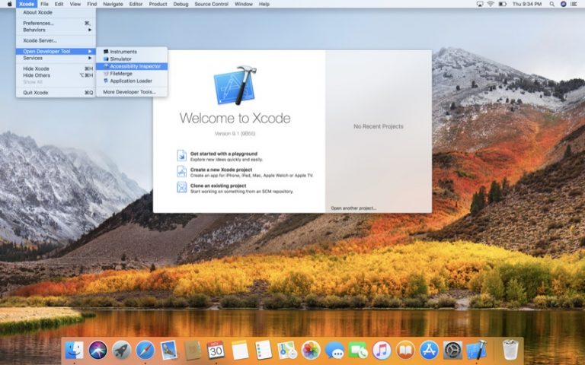Select Hide Xcode menu entry
The width and height of the screenshot is (585, 365).
point(56,68)
